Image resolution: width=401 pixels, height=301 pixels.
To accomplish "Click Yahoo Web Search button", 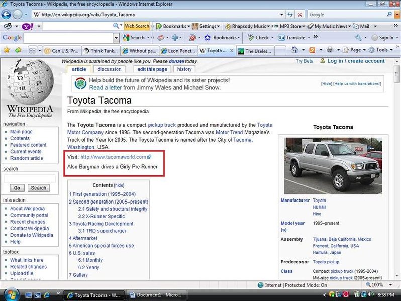I will pyautogui.click(x=137, y=26).
